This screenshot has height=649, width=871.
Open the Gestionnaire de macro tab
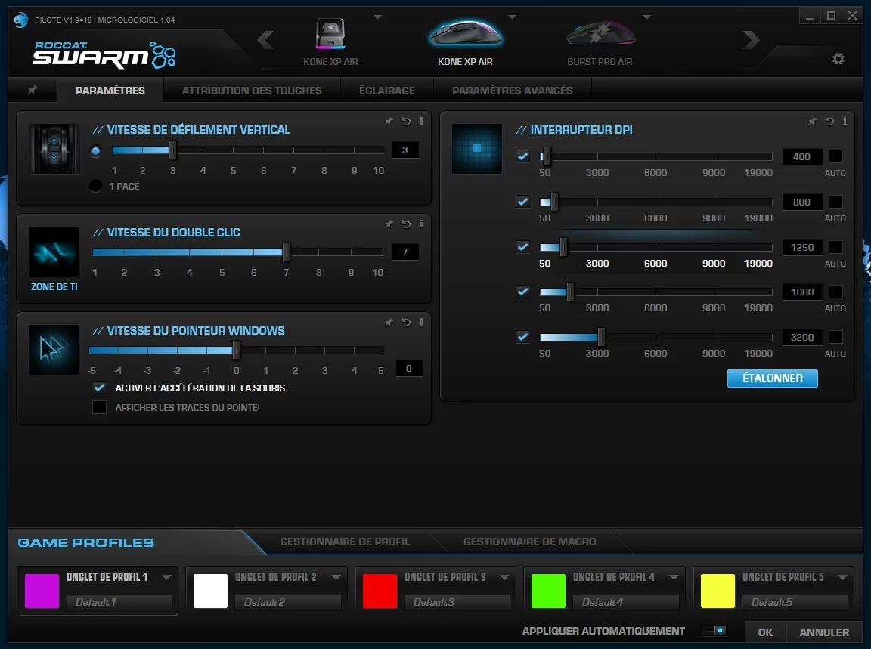pos(530,542)
